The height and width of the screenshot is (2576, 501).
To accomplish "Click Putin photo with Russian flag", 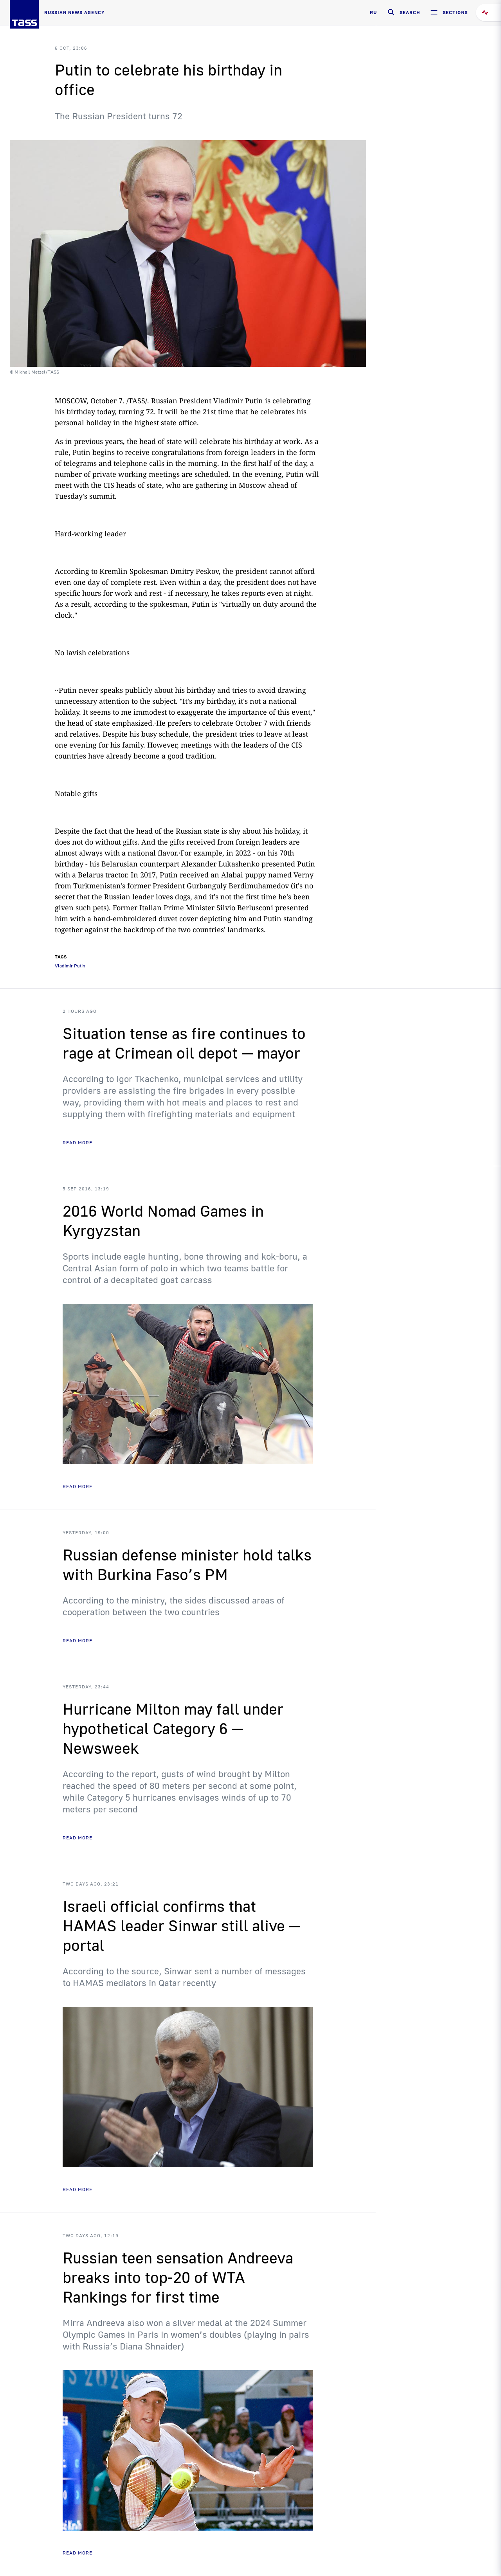I will click(188, 253).
